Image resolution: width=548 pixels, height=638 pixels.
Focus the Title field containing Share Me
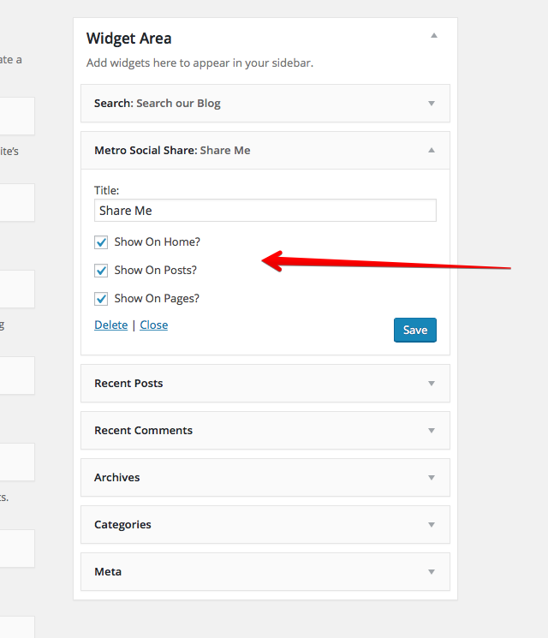click(265, 211)
